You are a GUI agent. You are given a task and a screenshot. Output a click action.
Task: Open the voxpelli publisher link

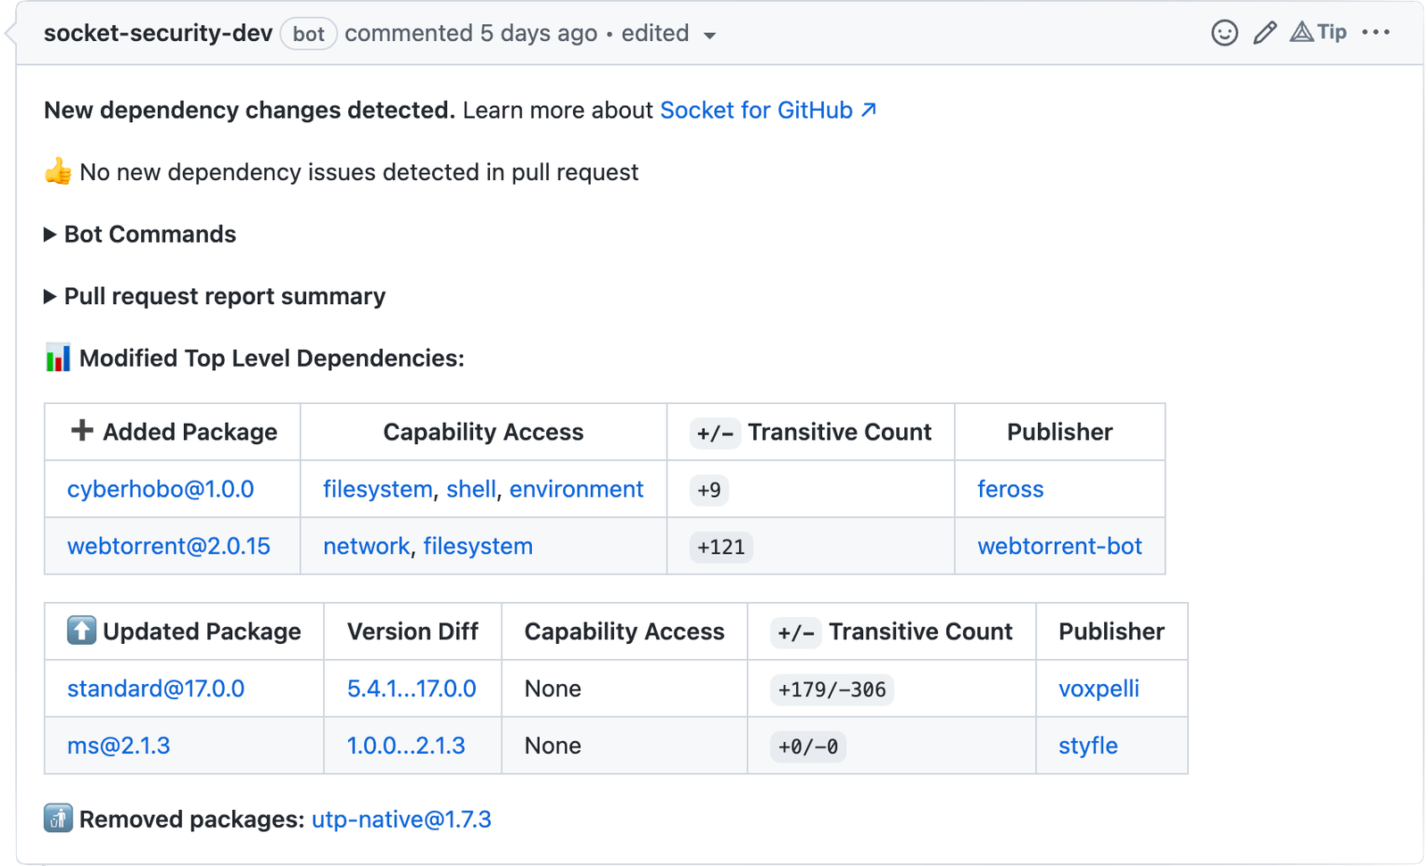pos(1099,689)
